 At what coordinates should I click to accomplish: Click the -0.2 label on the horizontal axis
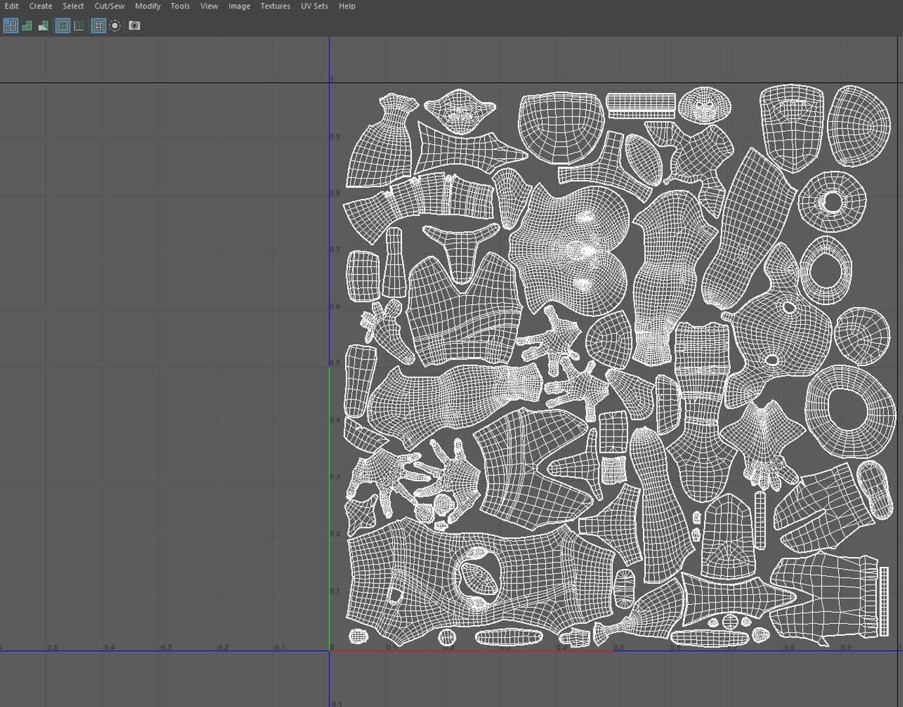(x=223, y=647)
